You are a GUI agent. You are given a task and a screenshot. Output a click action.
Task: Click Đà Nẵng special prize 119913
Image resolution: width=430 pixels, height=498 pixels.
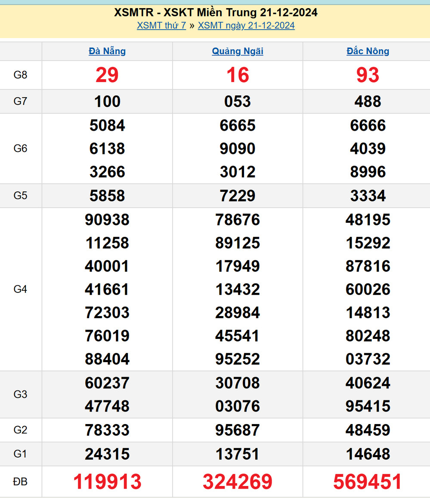[107, 482]
